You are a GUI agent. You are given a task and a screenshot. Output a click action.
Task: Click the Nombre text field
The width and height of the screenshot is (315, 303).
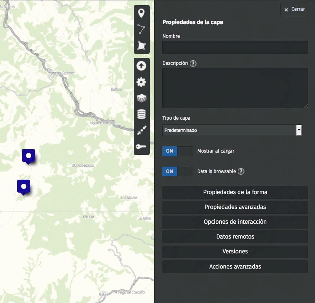pos(235,47)
